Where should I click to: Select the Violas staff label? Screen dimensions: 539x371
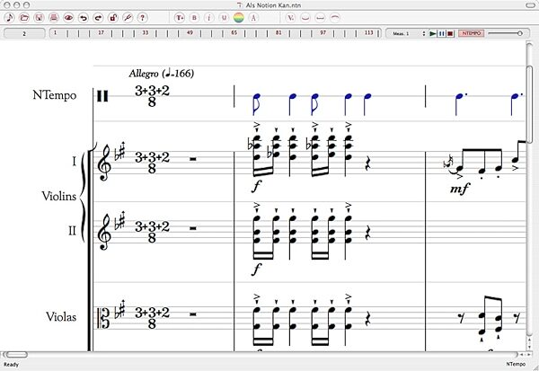(x=61, y=317)
